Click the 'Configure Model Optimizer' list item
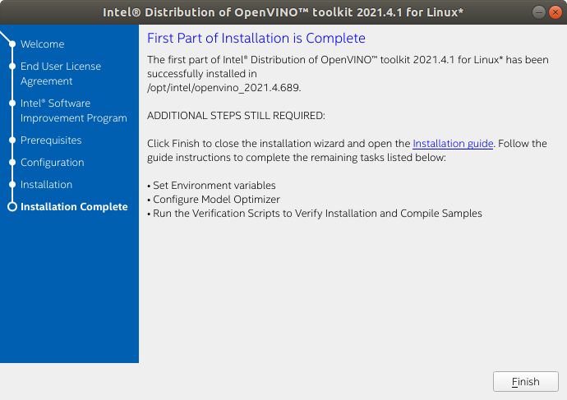Screen dimensions: 567x400 tap(216, 200)
